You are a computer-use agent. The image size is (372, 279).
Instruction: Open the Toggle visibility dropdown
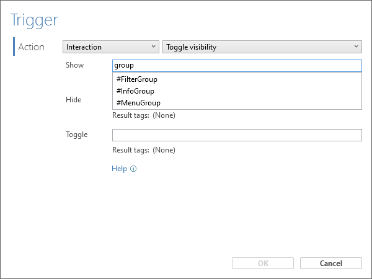[x=262, y=47]
